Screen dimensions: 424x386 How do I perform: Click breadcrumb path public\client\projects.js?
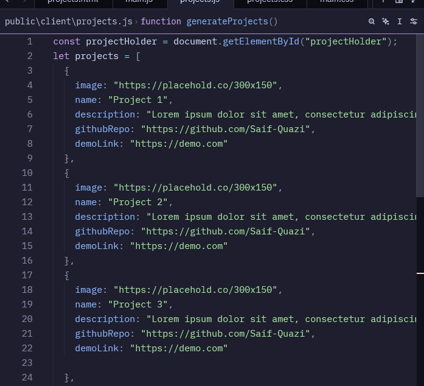pyautogui.click(x=68, y=21)
